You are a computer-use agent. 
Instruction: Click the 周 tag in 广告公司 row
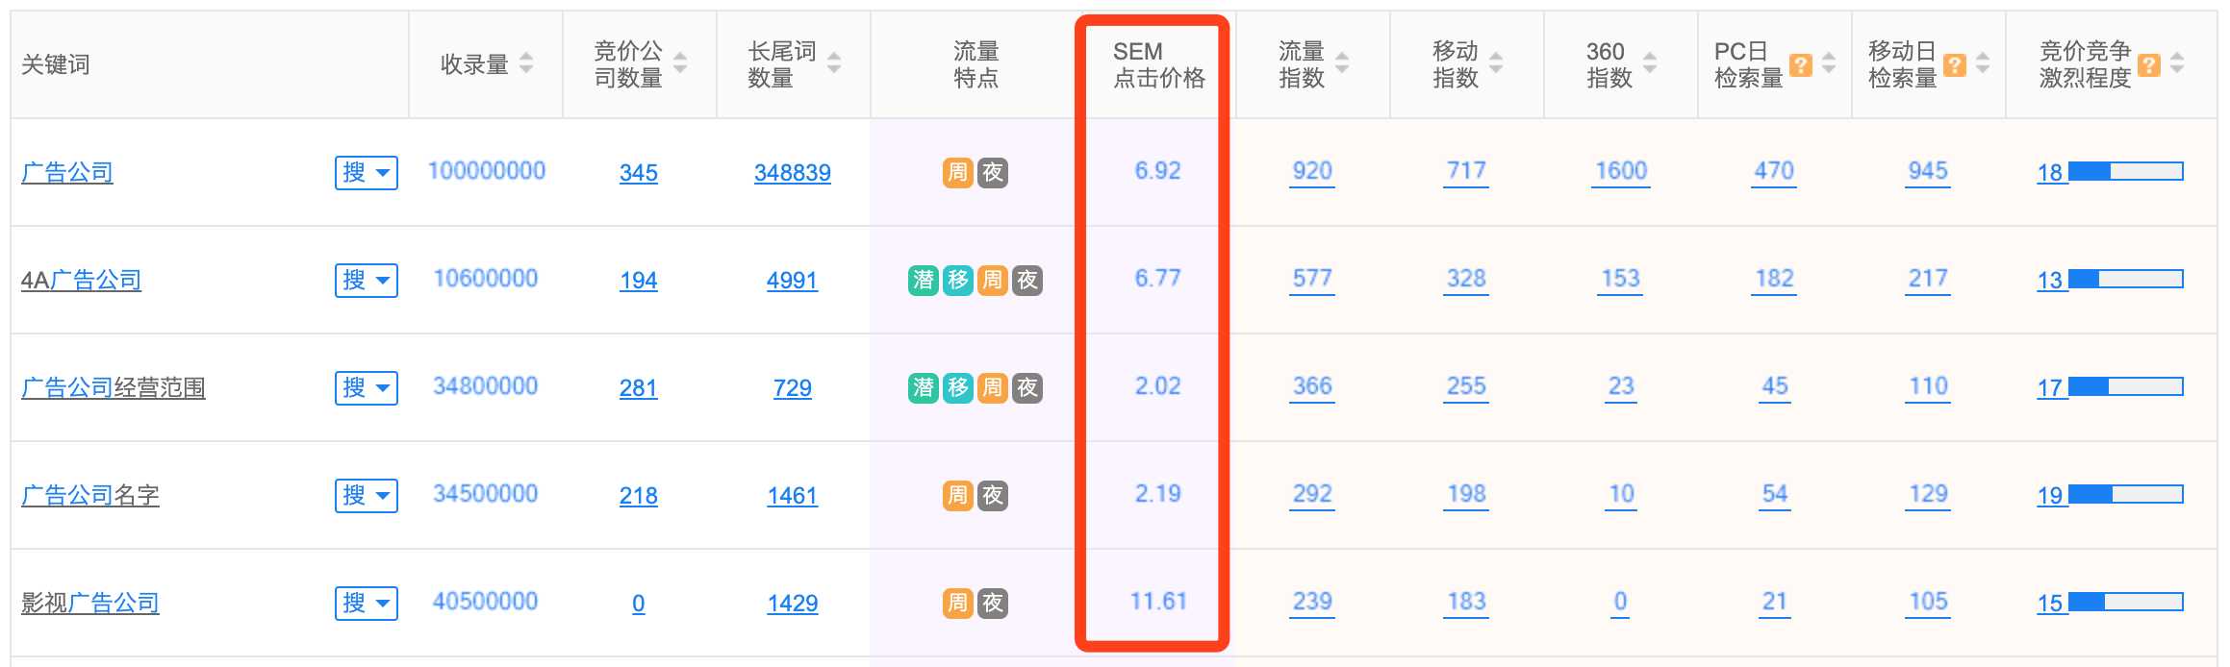pos(958,172)
